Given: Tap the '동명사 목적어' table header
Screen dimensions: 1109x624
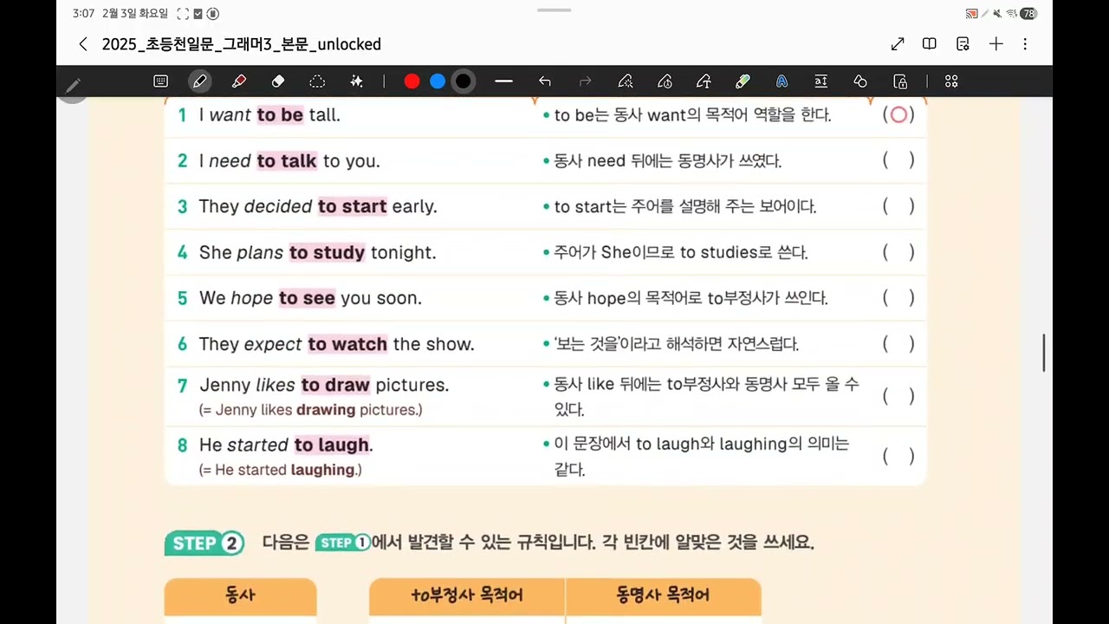Looking at the screenshot, I should (663, 595).
